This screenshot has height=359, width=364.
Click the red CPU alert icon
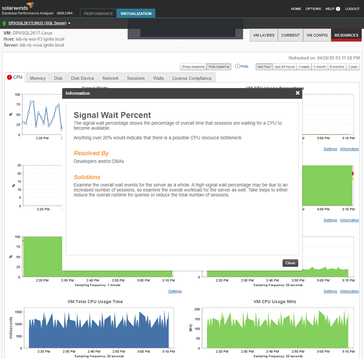coord(9,77)
